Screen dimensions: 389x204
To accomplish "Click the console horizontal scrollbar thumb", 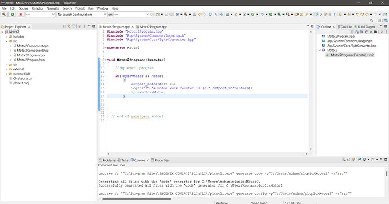I will pyautogui.click(x=136, y=198).
